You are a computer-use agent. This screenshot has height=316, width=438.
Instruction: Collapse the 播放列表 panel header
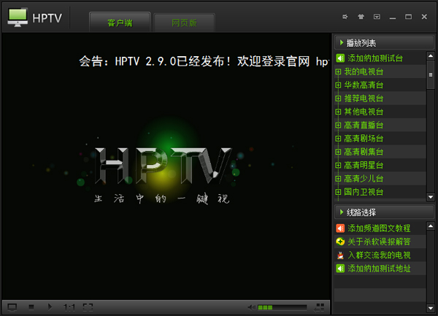[384, 43]
